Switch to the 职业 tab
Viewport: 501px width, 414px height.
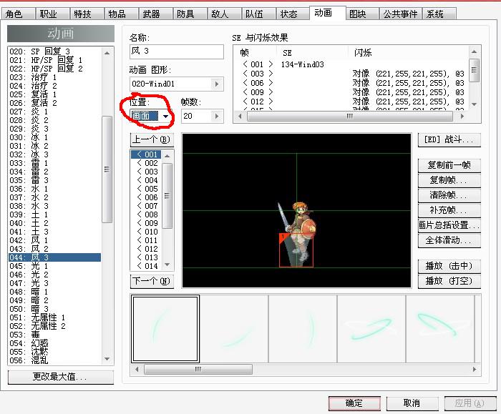pyautogui.click(x=52, y=14)
